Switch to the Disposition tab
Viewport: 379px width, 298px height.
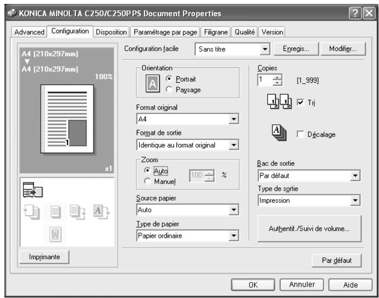111,32
